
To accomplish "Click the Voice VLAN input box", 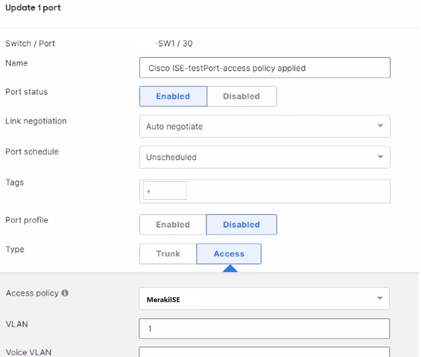I will [x=265, y=354].
